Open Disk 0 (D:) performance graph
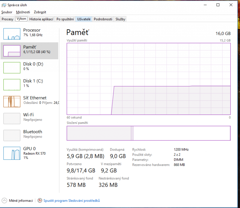Image resolution: width=240 pixels, height=208 pixels. coord(12,67)
